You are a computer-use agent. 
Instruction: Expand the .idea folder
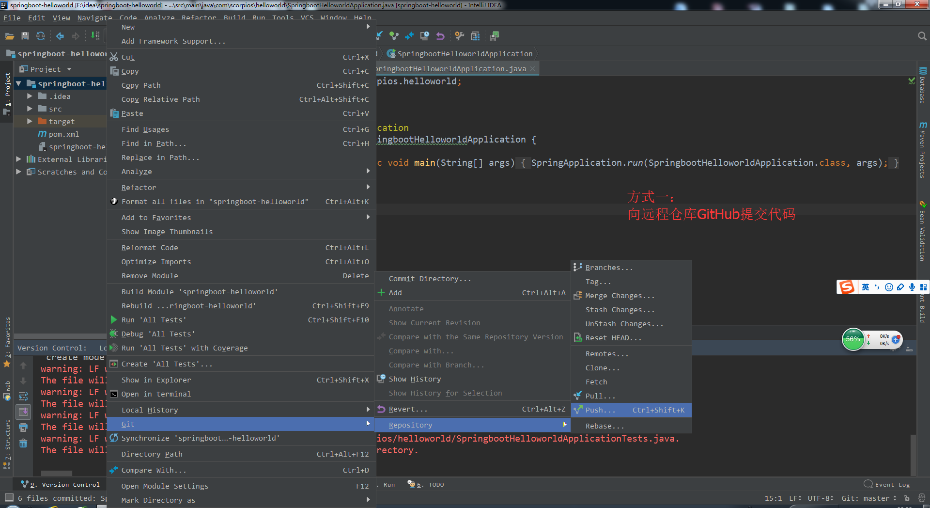[x=30, y=96]
